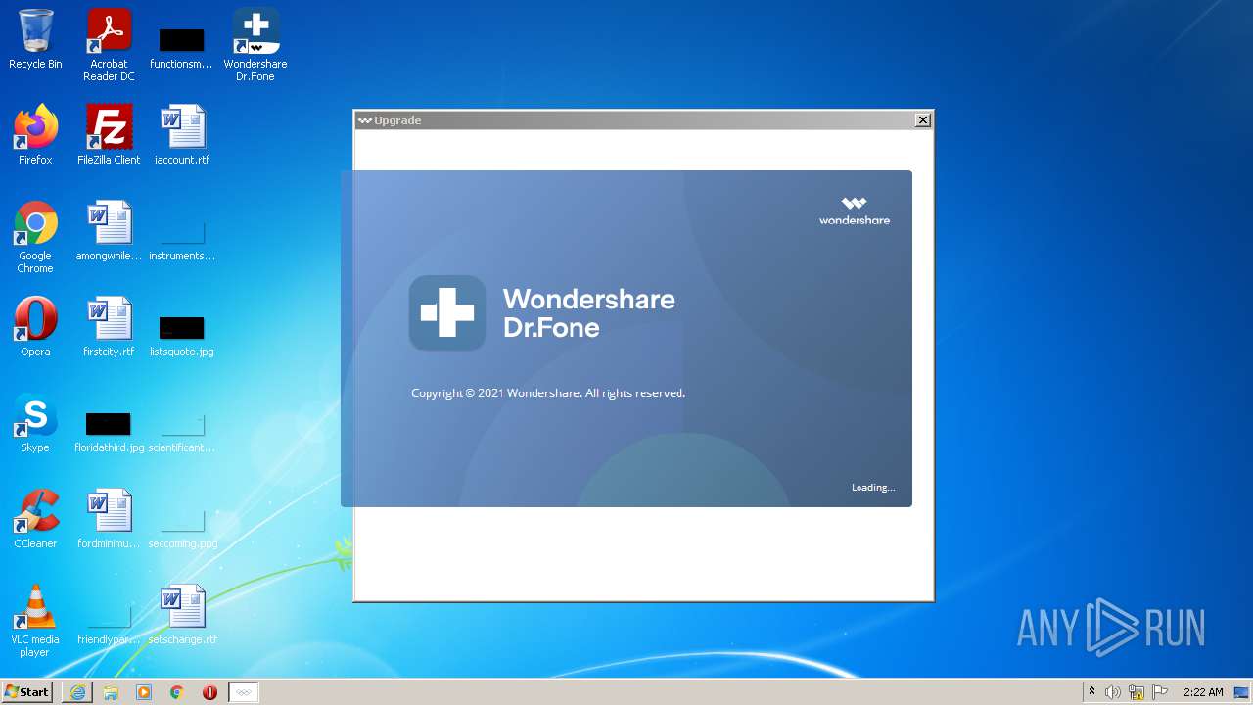Close the Upgrade window

[x=922, y=119]
